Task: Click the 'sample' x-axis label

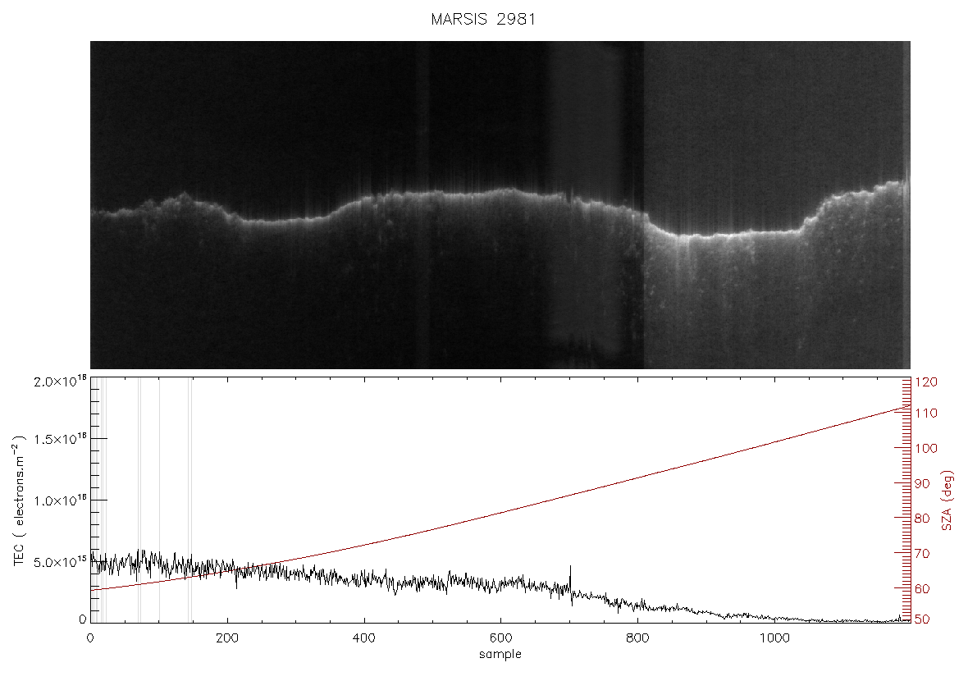Action: [x=500, y=654]
